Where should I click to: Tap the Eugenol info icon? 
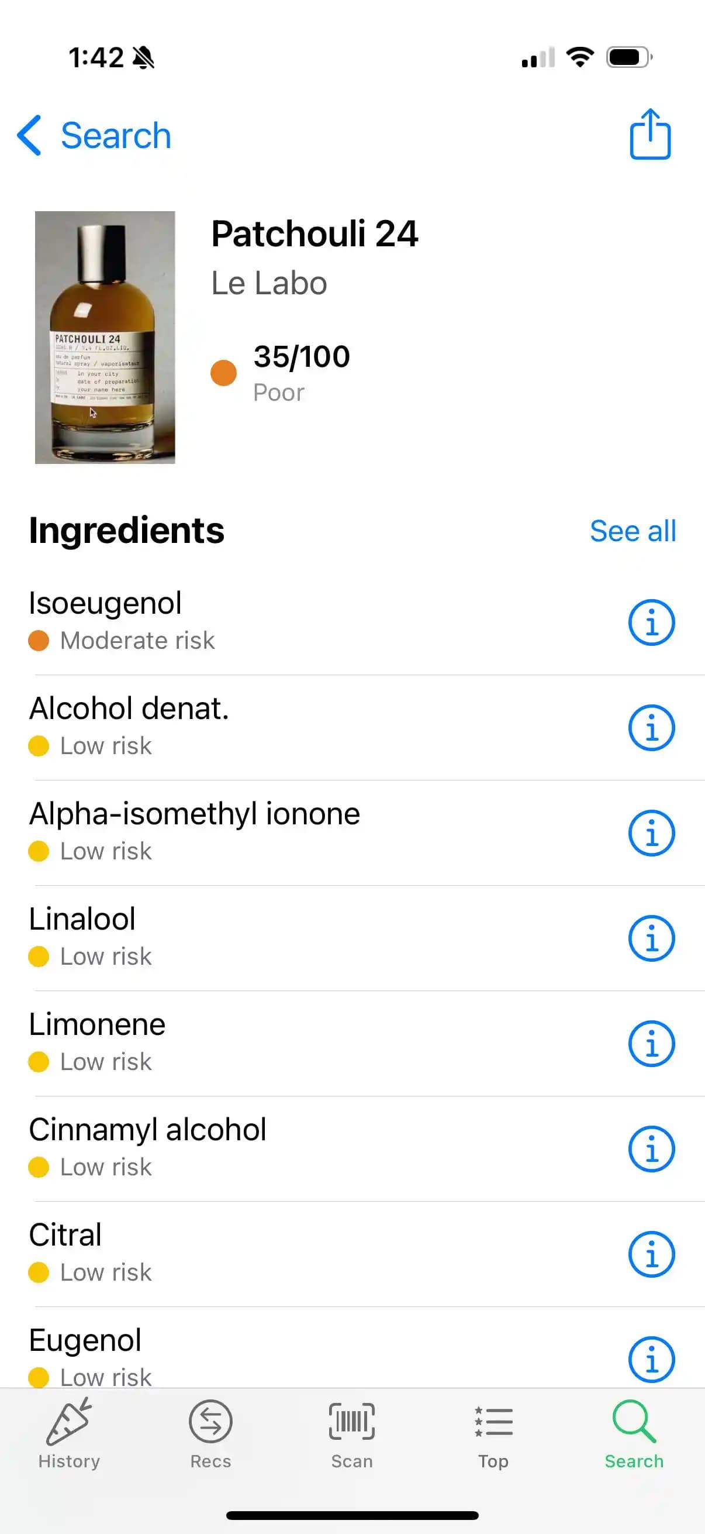pyautogui.click(x=651, y=1360)
